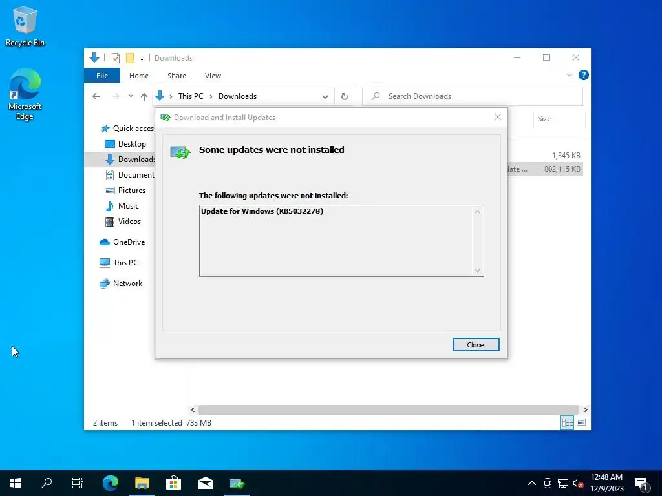Select the file sized 802,115 KB
Screen dimensions: 662x496
(562, 169)
